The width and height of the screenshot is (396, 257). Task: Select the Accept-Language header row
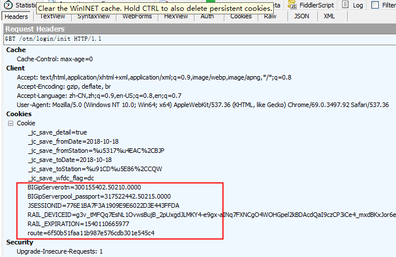click(x=99, y=96)
